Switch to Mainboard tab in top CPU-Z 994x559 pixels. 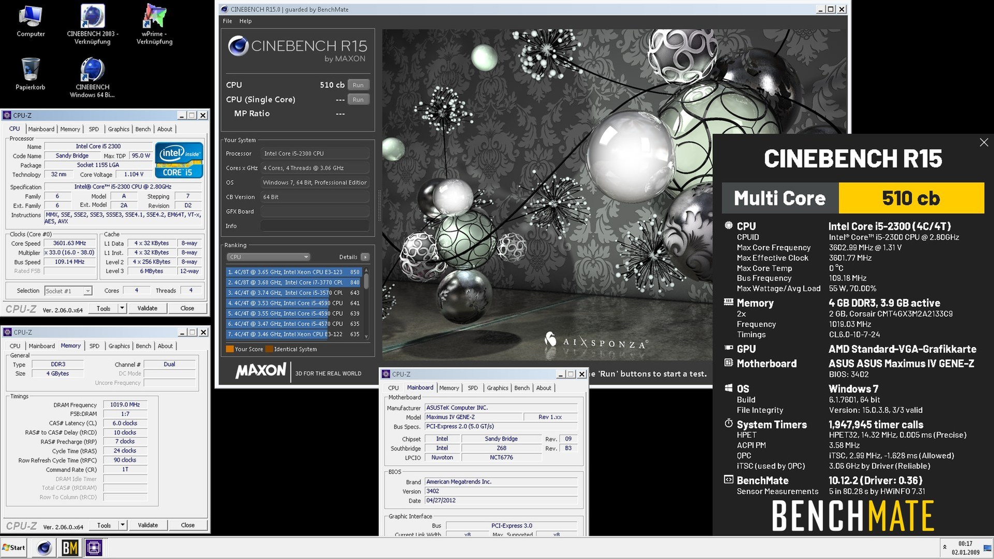(41, 129)
